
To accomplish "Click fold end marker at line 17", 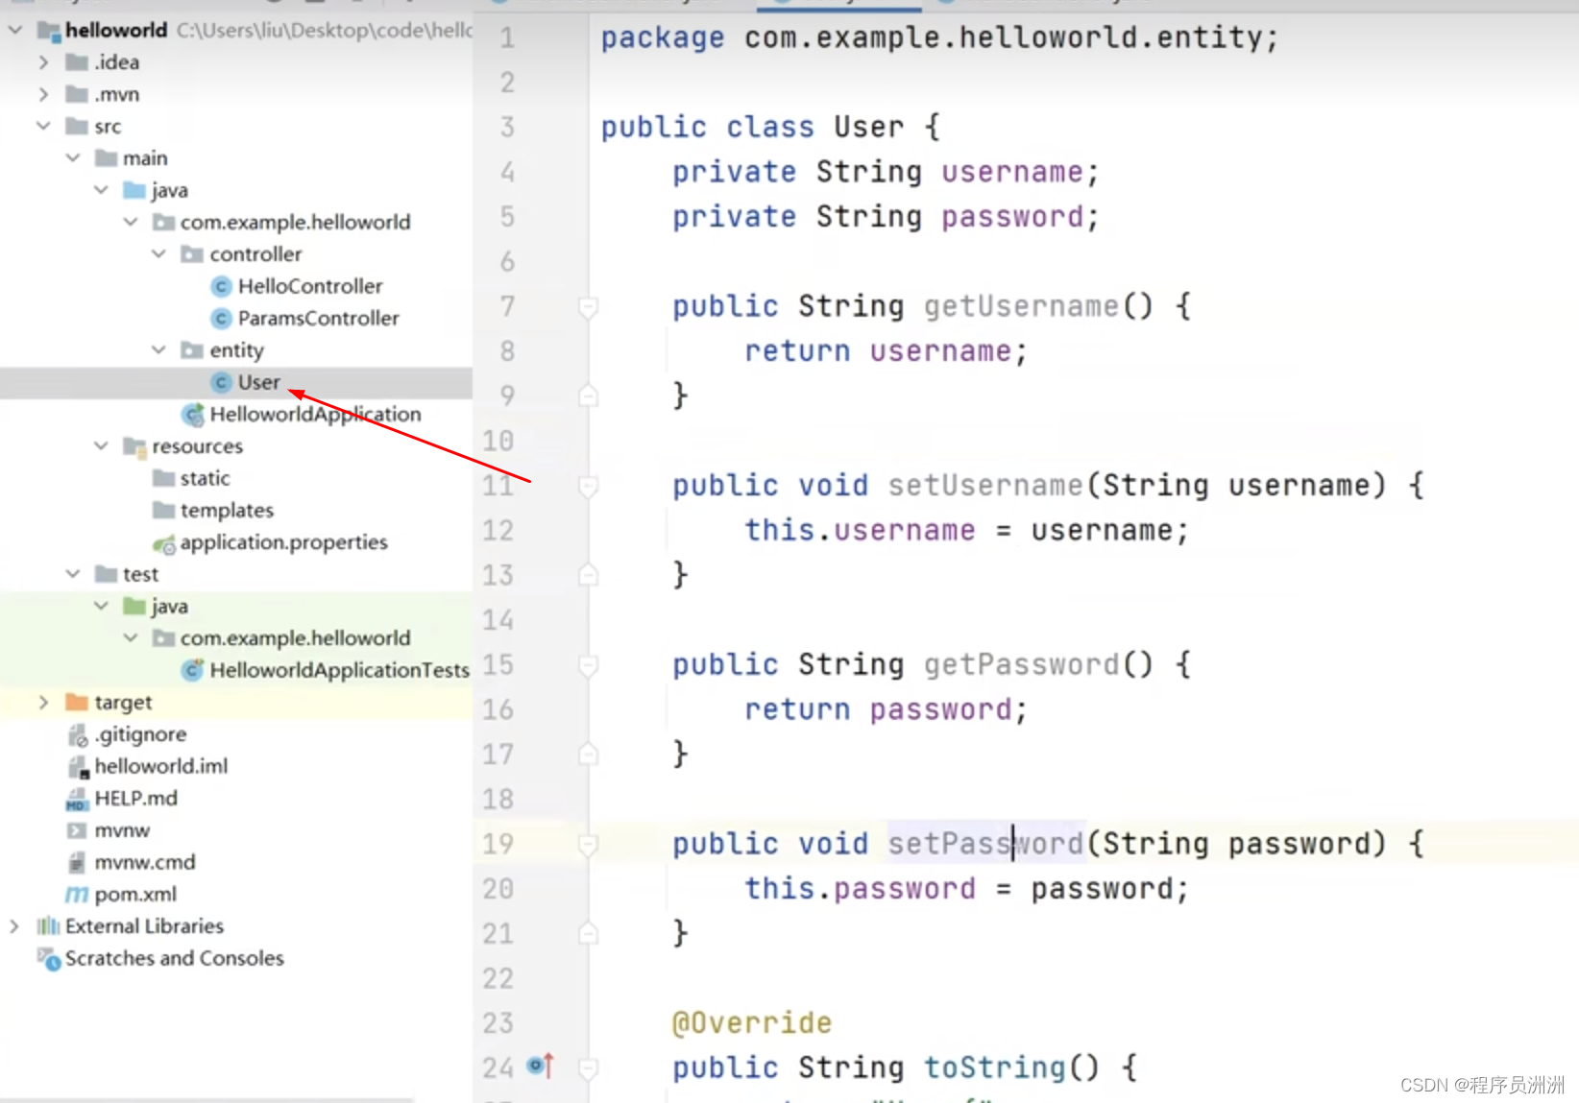I will [588, 754].
